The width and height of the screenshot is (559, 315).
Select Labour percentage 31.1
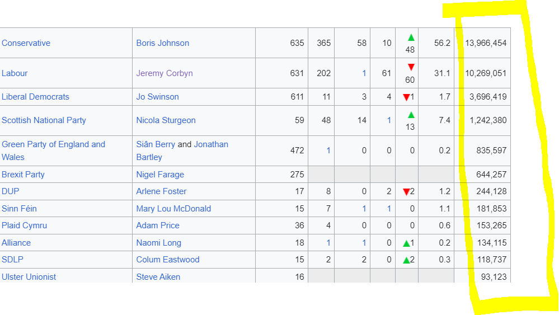(x=442, y=73)
